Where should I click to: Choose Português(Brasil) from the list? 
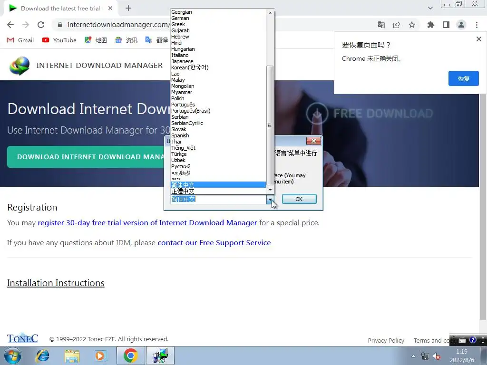pos(218,111)
